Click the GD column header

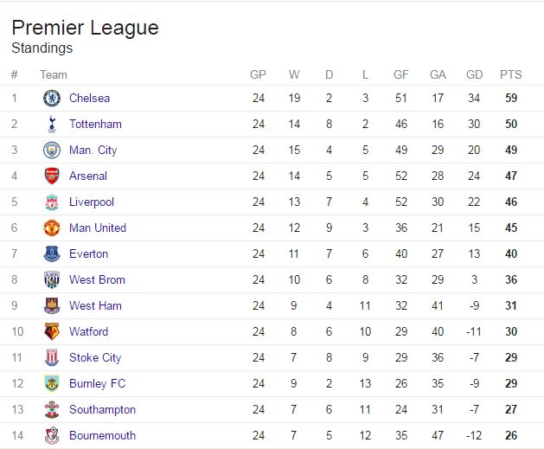tap(474, 74)
